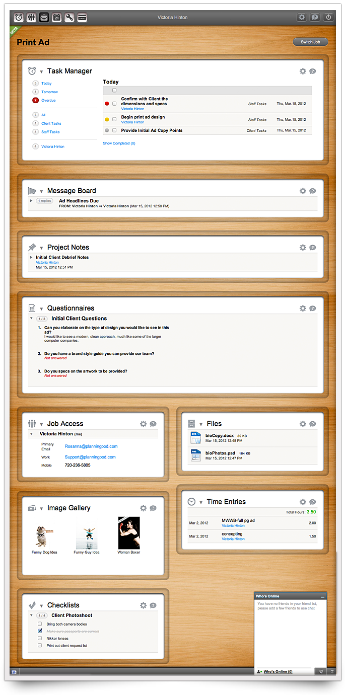Open the help bubble icon in top bar

point(315,17)
